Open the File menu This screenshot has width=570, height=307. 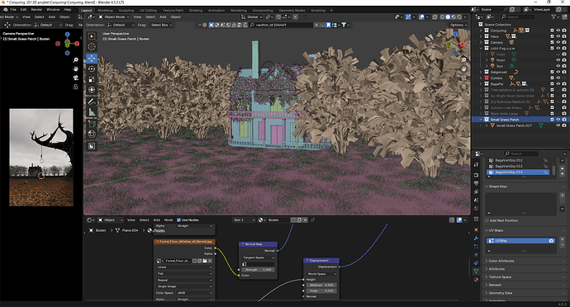coord(13,9)
